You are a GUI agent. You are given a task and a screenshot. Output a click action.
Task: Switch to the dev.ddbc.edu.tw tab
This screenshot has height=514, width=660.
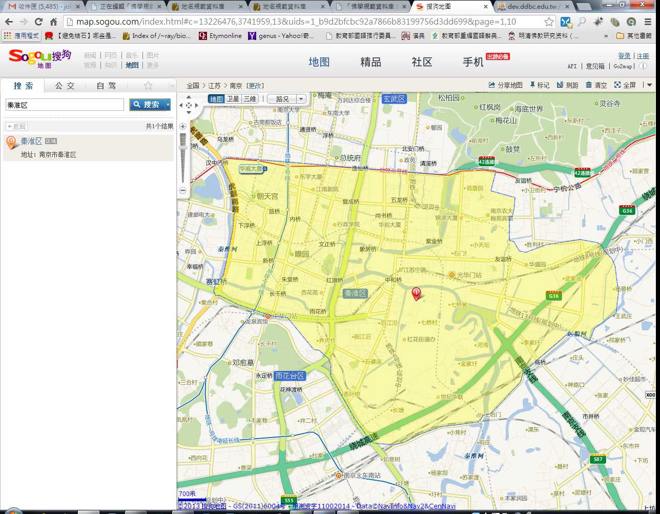533,7
